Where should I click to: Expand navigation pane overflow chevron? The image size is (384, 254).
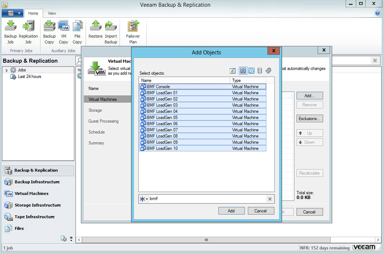pos(71,239)
